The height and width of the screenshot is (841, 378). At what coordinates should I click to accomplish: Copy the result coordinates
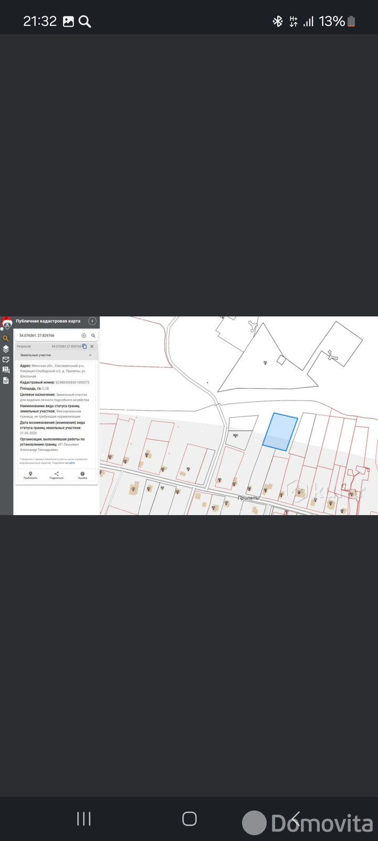click(x=85, y=346)
